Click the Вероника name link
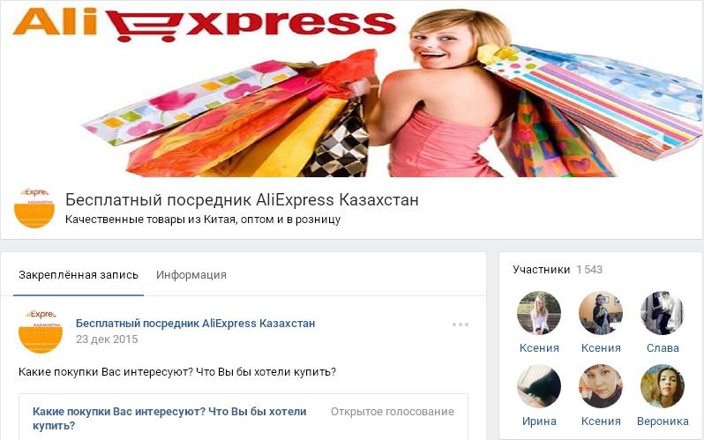The width and height of the screenshot is (704, 440). (x=663, y=421)
